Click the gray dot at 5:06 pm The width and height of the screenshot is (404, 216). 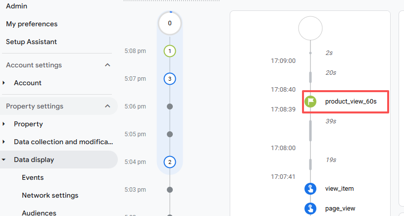click(170, 107)
